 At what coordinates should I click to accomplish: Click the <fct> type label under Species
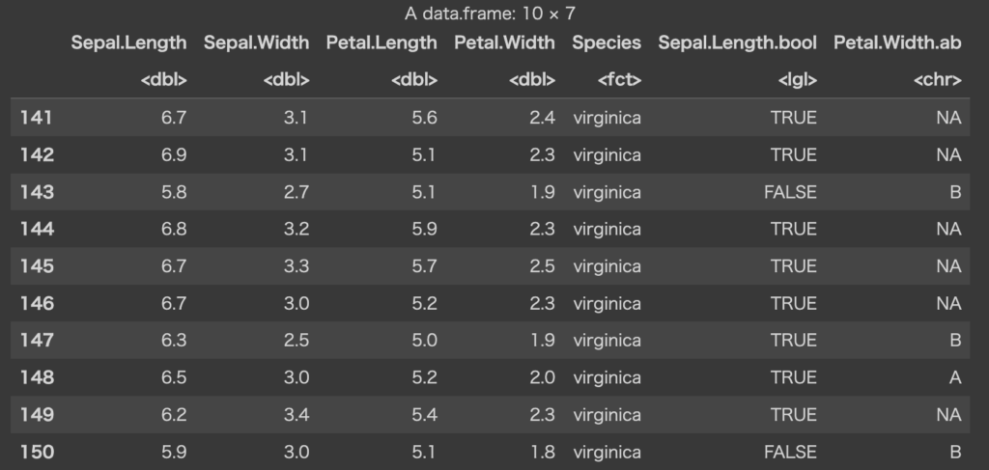[619, 80]
